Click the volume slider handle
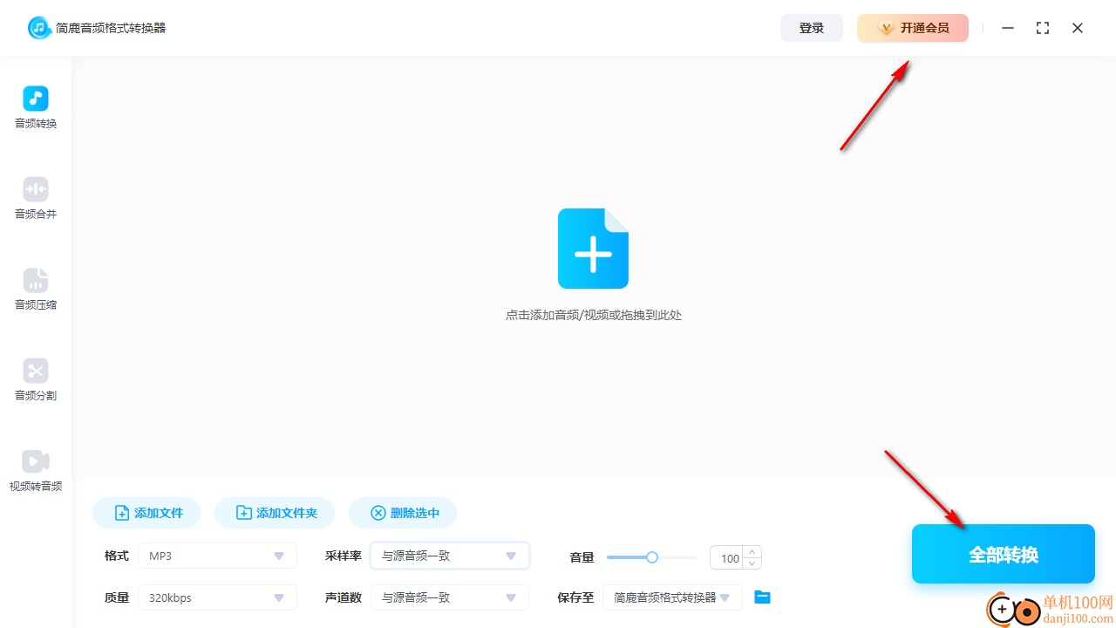 651,557
